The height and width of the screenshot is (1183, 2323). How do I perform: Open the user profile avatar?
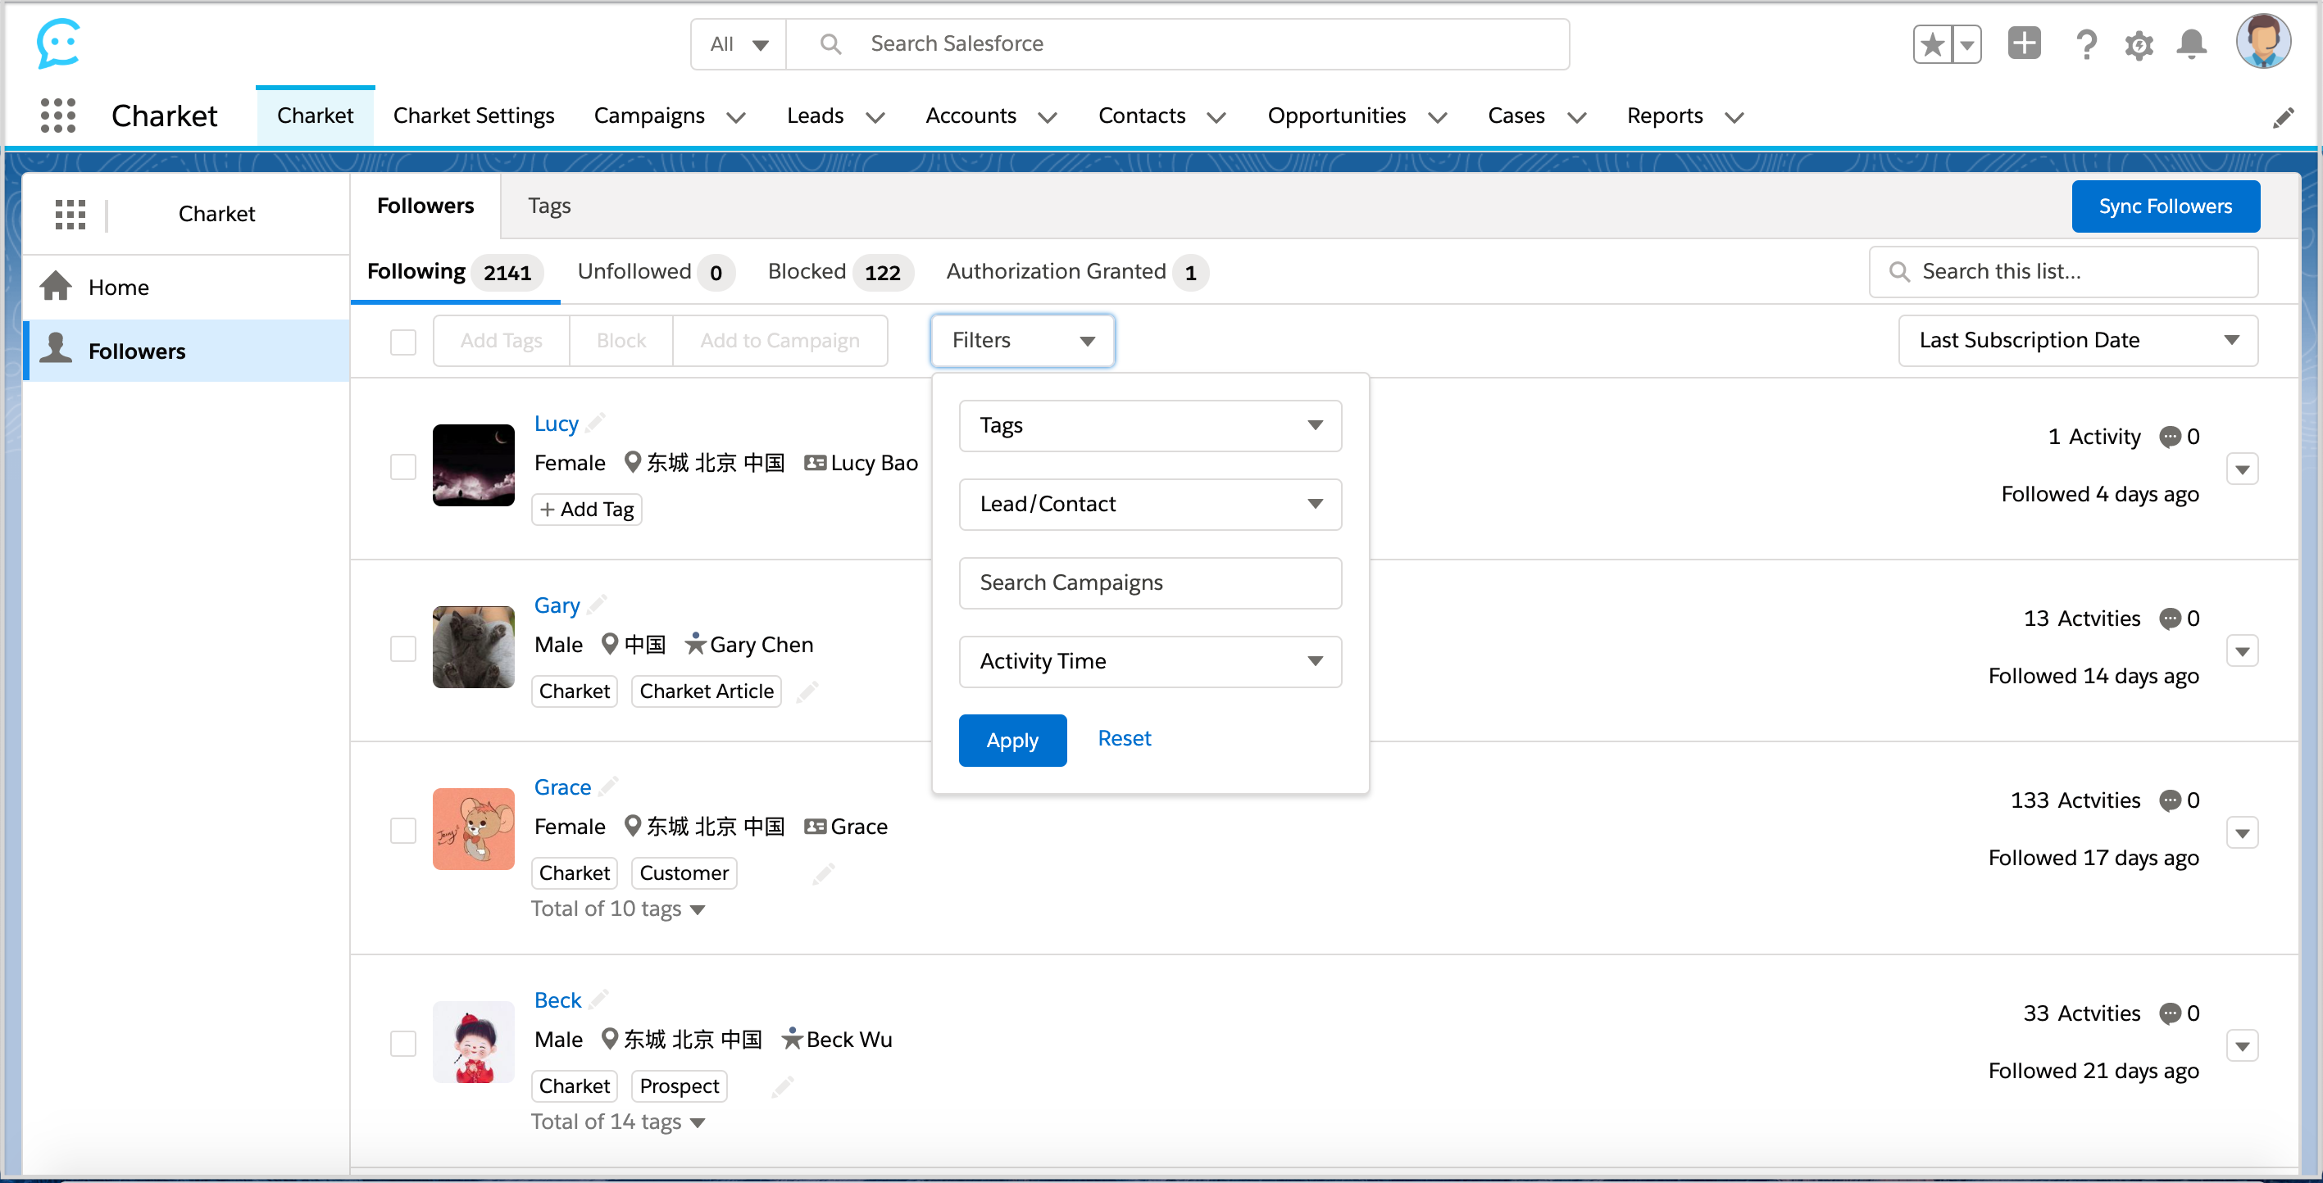2262,42
